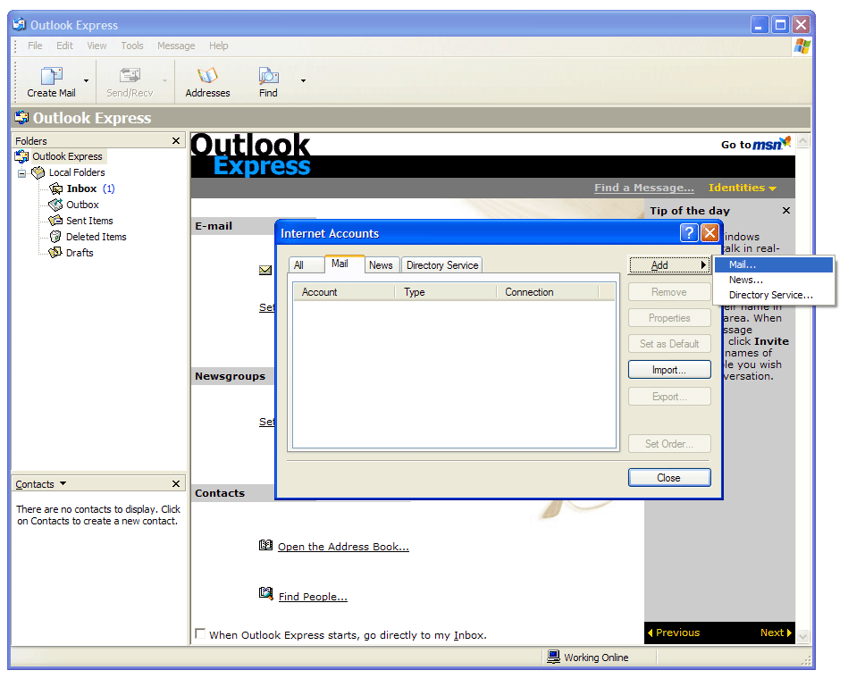Image resolution: width=848 pixels, height=687 pixels.
Task: Click the Set Order... button
Action: click(x=669, y=444)
